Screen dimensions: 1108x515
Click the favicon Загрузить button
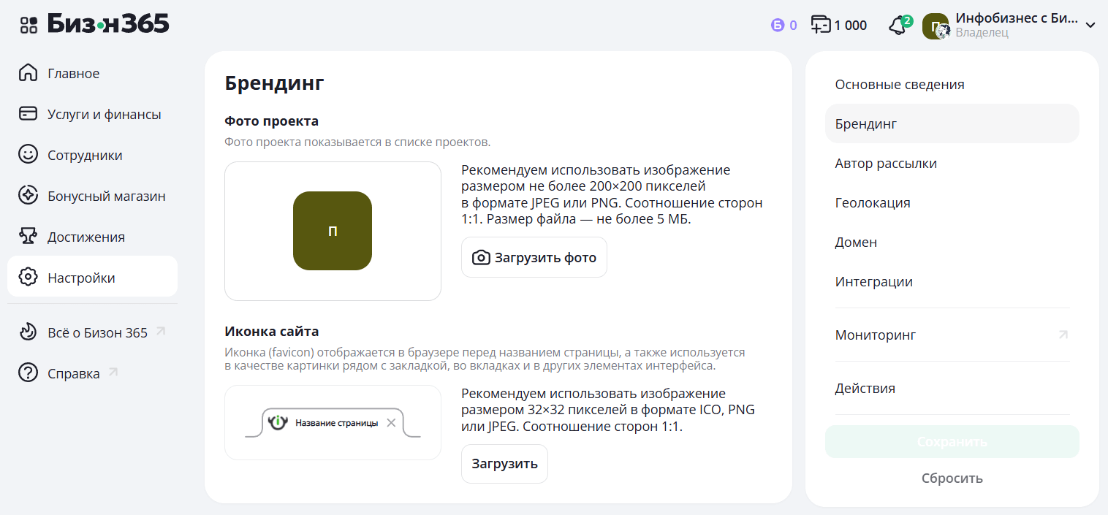coord(504,464)
